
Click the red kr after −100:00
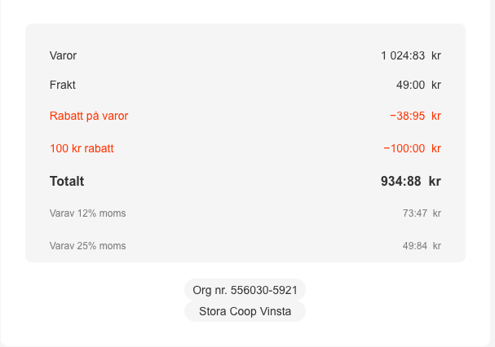click(x=436, y=148)
